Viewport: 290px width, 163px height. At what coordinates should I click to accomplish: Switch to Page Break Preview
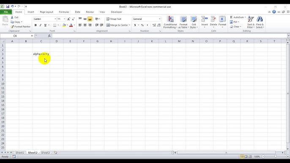pos(250,157)
